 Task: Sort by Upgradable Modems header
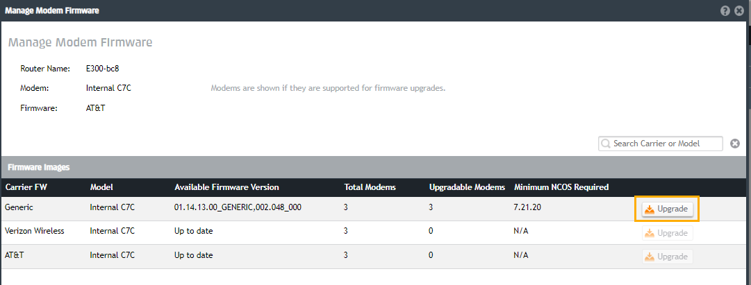point(467,187)
